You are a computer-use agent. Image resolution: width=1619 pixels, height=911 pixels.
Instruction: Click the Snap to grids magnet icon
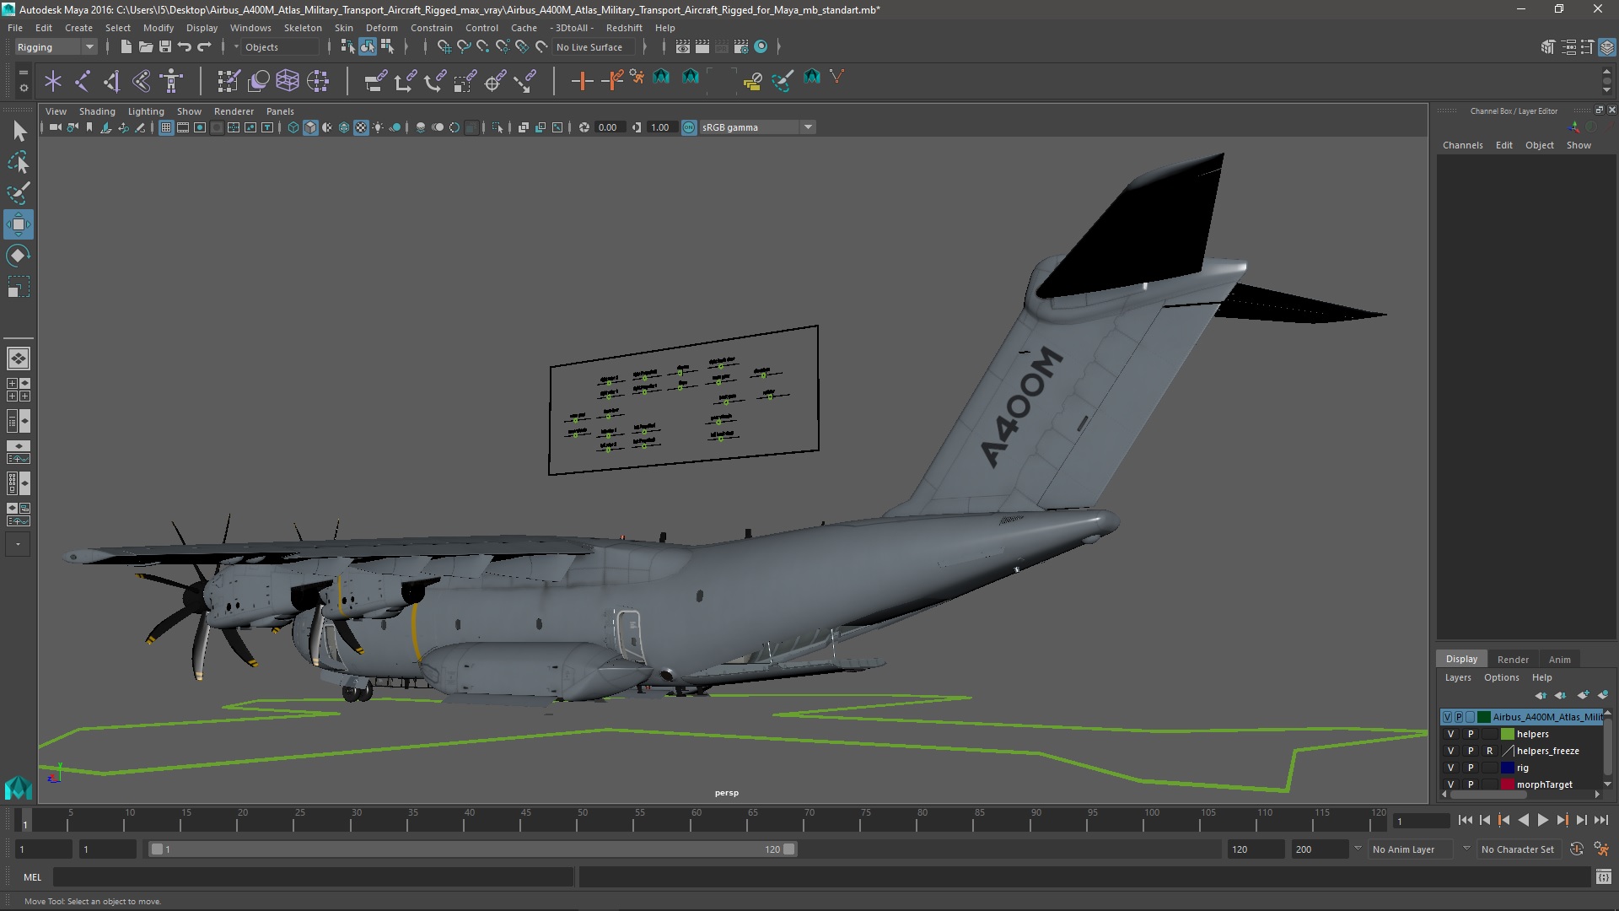coord(444,47)
